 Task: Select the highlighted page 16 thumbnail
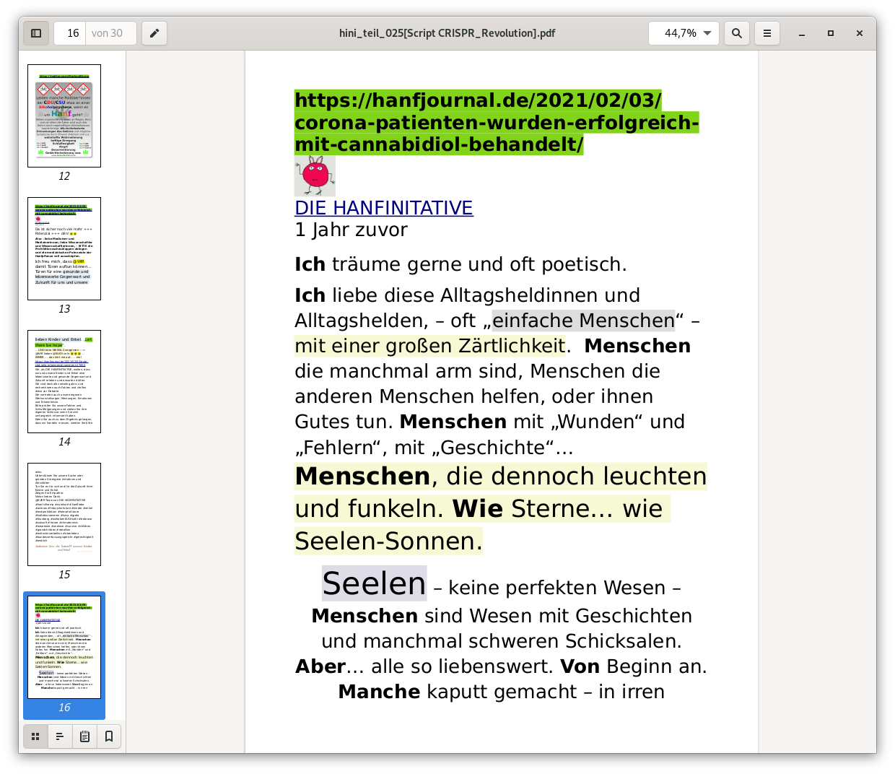click(x=64, y=648)
